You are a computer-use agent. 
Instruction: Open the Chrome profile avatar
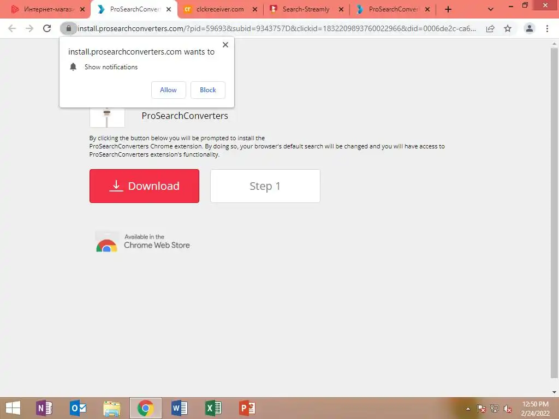pos(530,28)
